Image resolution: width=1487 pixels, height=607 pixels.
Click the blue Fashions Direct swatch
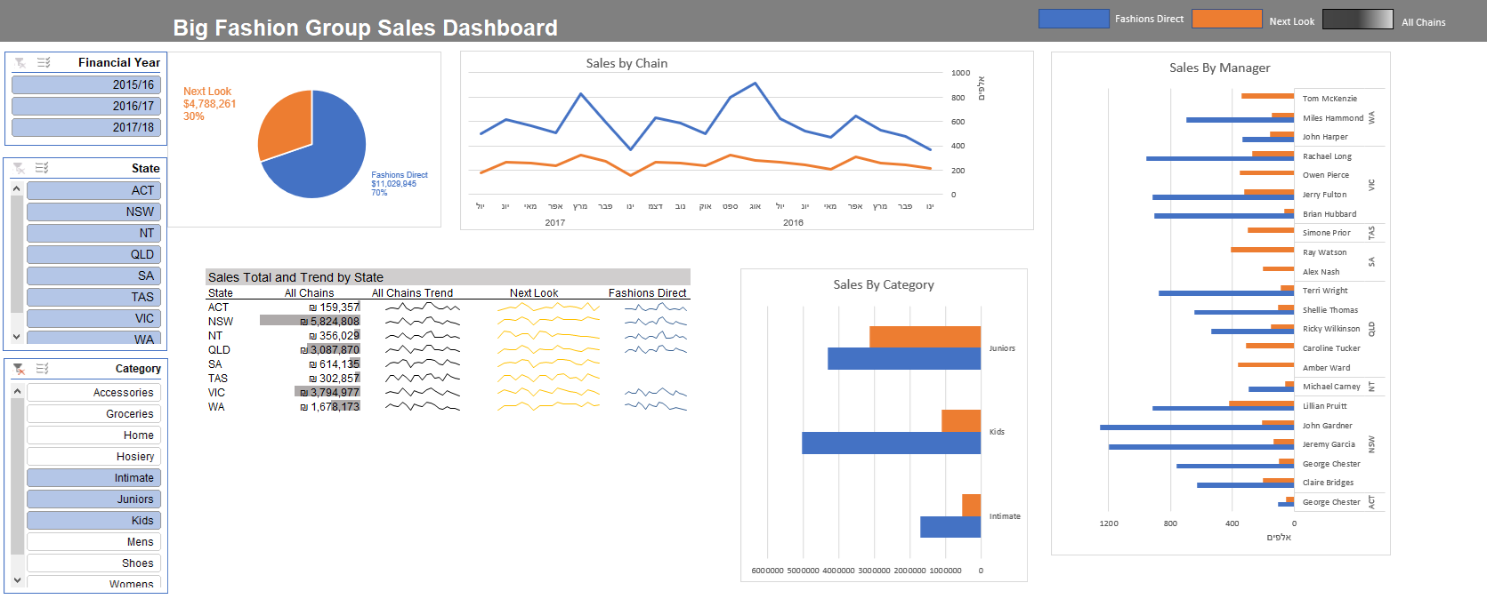click(x=1074, y=19)
